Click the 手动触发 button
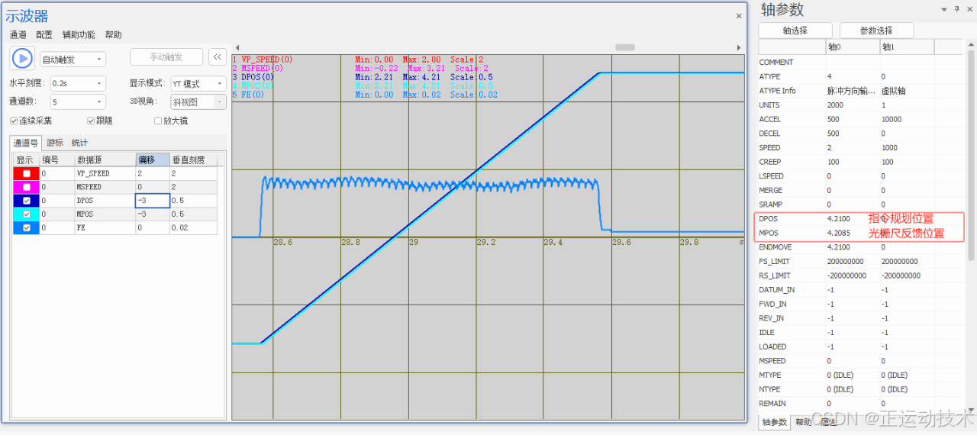This screenshot has width=977, height=435. (x=166, y=57)
